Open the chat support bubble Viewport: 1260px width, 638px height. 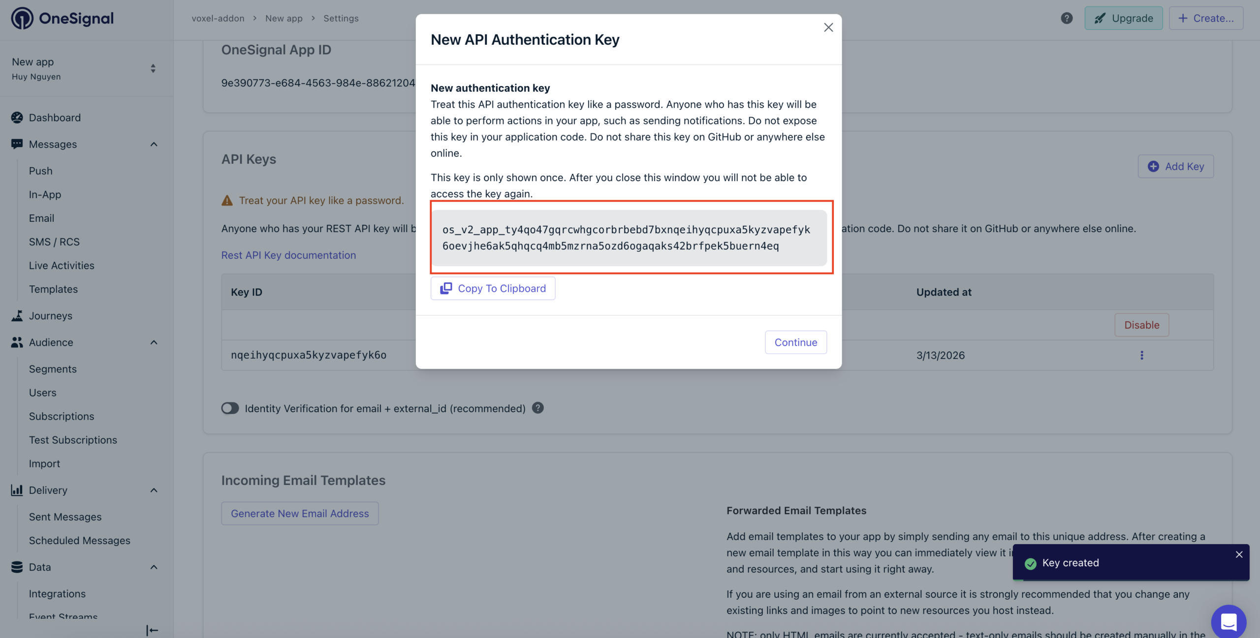coord(1228,622)
